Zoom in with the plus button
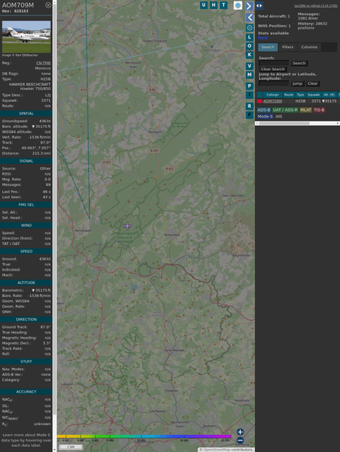The image size is (340, 452). pyautogui.click(x=240, y=432)
